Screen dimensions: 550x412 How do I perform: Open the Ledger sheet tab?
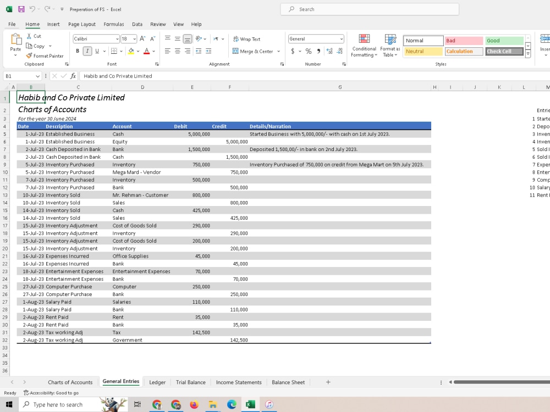click(x=157, y=382)
